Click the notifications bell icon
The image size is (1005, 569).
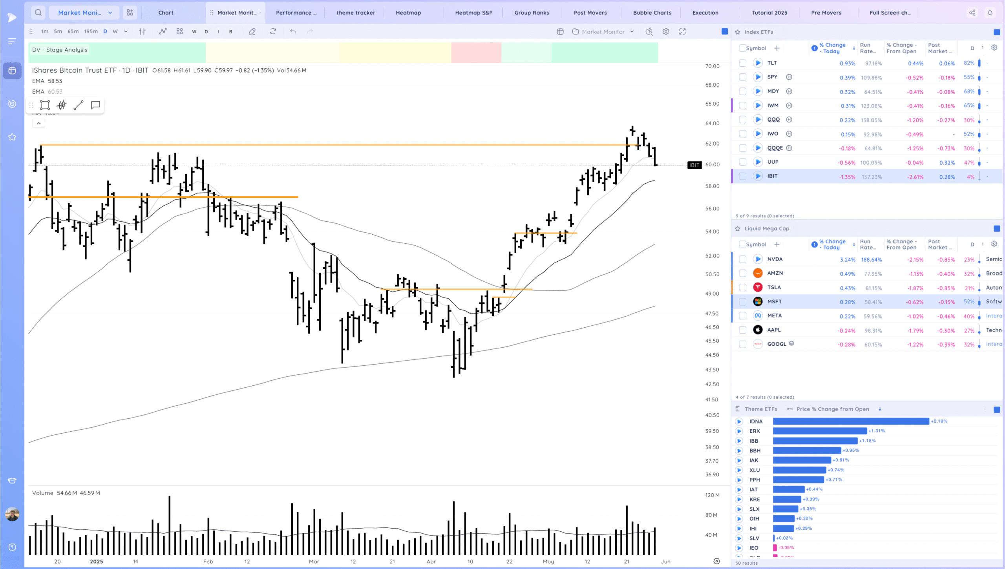[x=990, y=13]
